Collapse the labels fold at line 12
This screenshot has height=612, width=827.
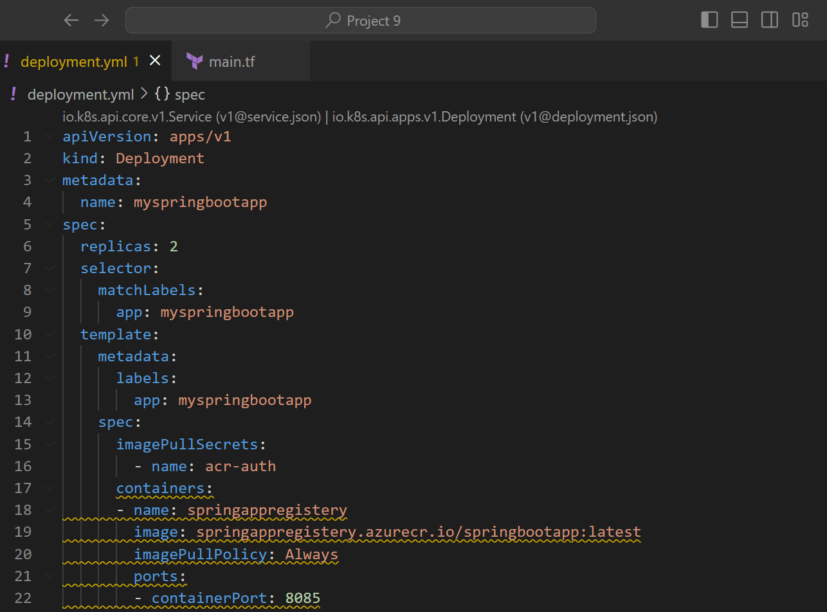[x=50, y=378]
